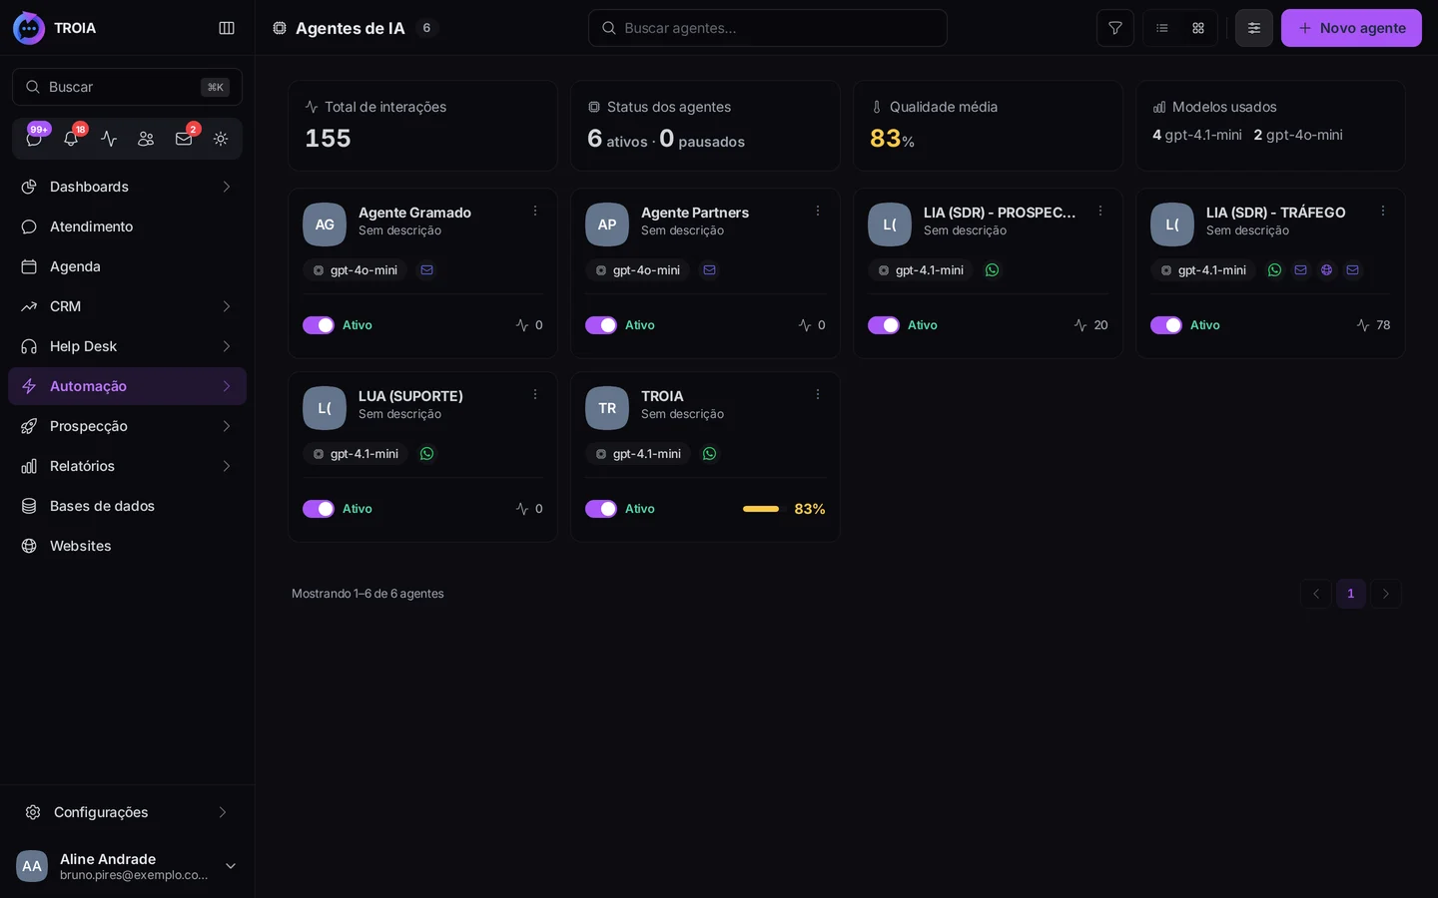Expand the Dashboards menu chevron
The height and width of the screenshot is (898, 1438).
227,187
